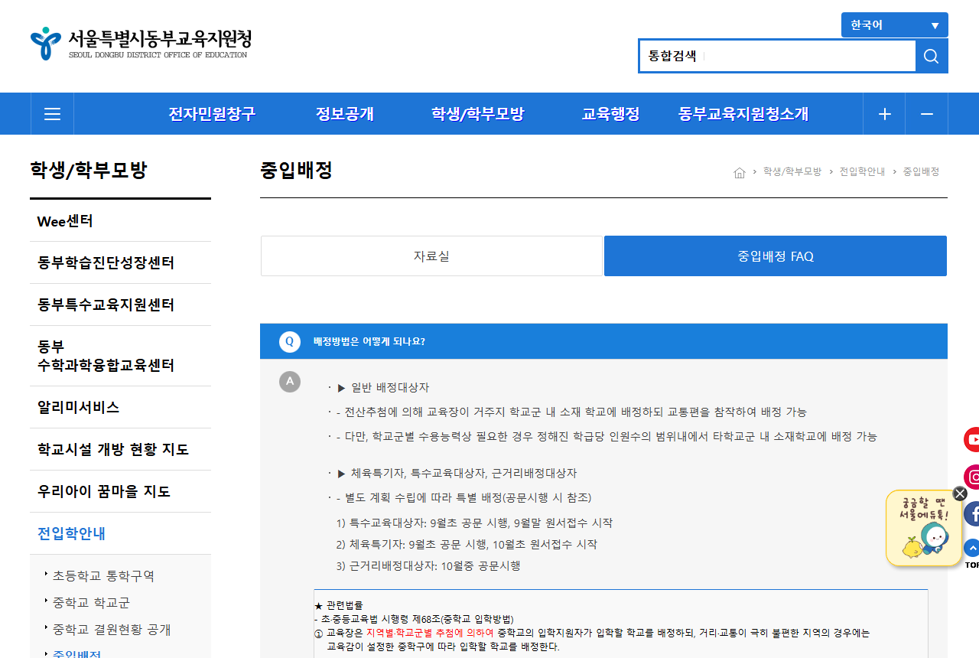Click the magnifier search button
The width and height of the screenshot is (979, 658).
932,56
